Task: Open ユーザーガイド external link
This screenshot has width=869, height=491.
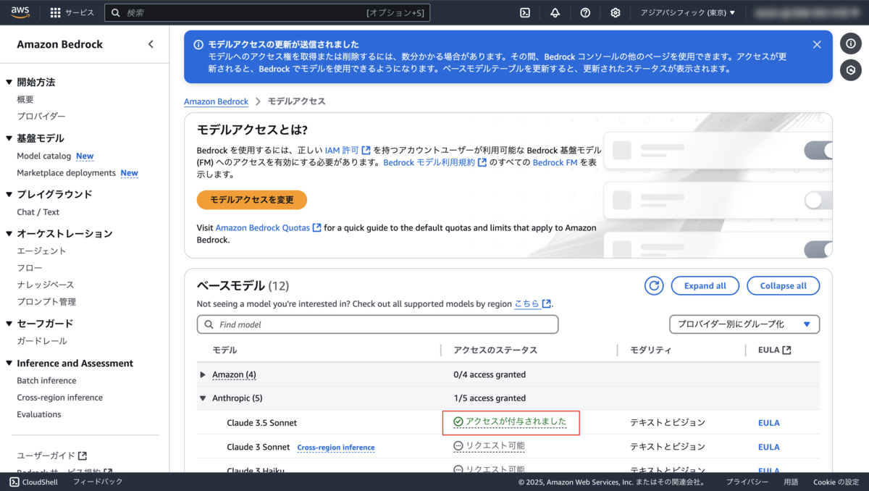Action: (x=52, y=456)
